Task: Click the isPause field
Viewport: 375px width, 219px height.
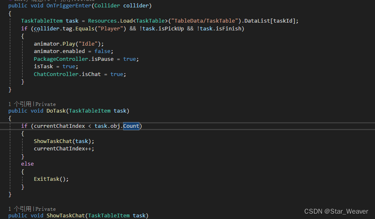Action: coord(102,59)
